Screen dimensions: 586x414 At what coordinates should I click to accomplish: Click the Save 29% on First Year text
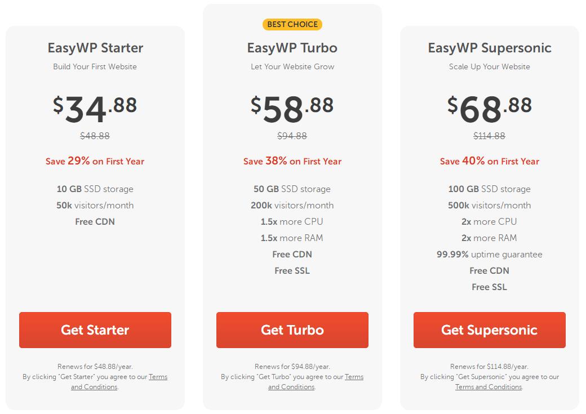(x=95, y=161)
